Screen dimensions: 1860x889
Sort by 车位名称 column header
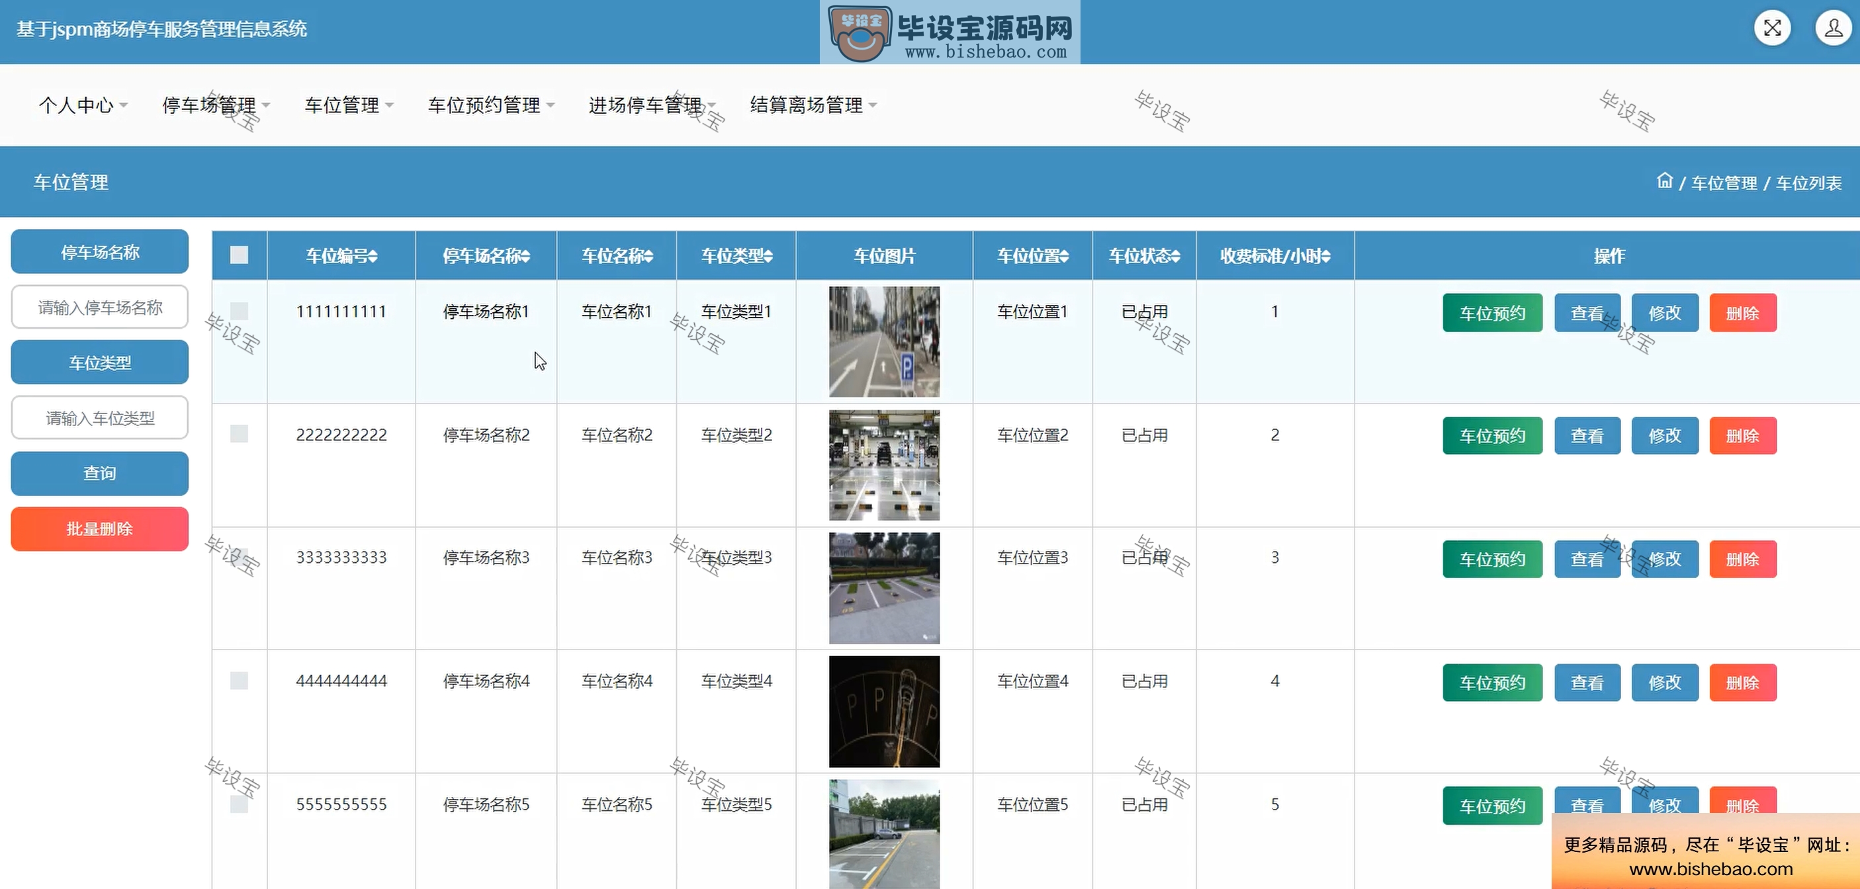(617, 256)
